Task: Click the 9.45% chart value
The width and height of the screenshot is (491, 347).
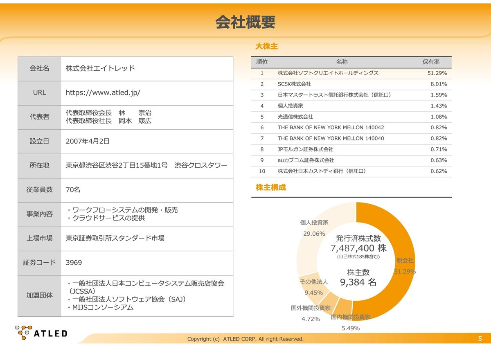Action: click(314, 293)
